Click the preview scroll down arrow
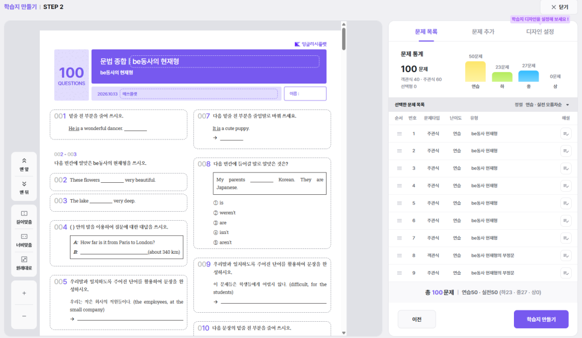The height and width of the screenshot is (338, 582). click(x=343, y=333)
